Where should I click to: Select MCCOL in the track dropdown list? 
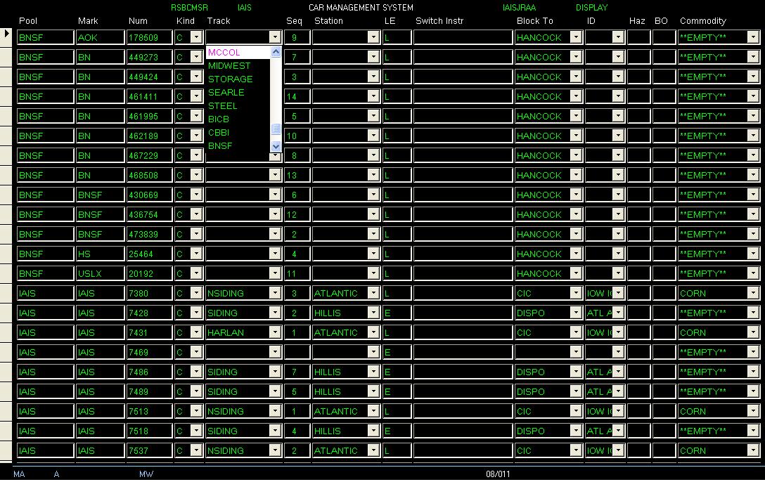tap(238, 52)
